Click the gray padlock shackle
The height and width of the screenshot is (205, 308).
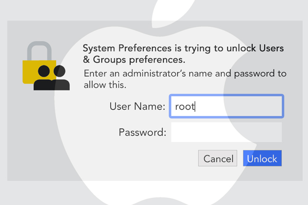(x=39, y=50)
